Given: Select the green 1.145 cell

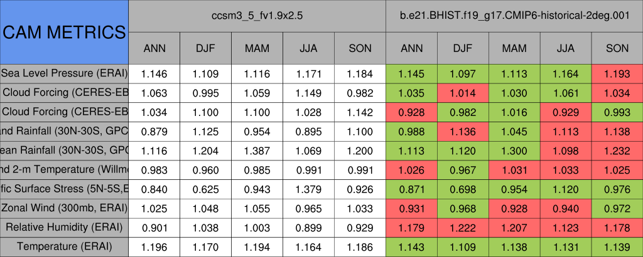Looking at the screenshot, I should click(411, 74).
